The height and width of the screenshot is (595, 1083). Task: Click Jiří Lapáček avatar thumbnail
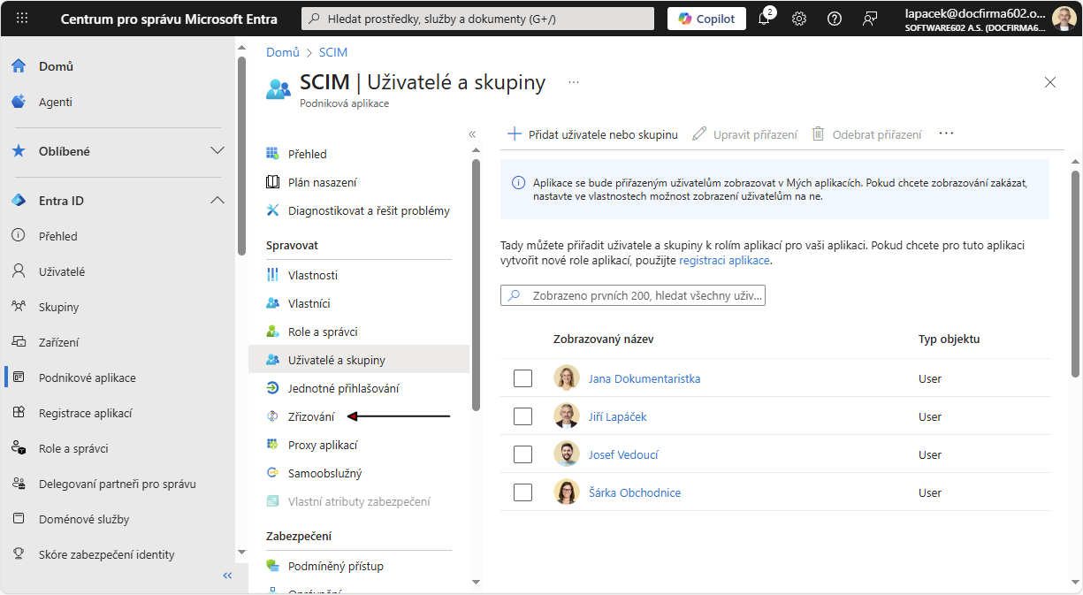tap(567, 416)
